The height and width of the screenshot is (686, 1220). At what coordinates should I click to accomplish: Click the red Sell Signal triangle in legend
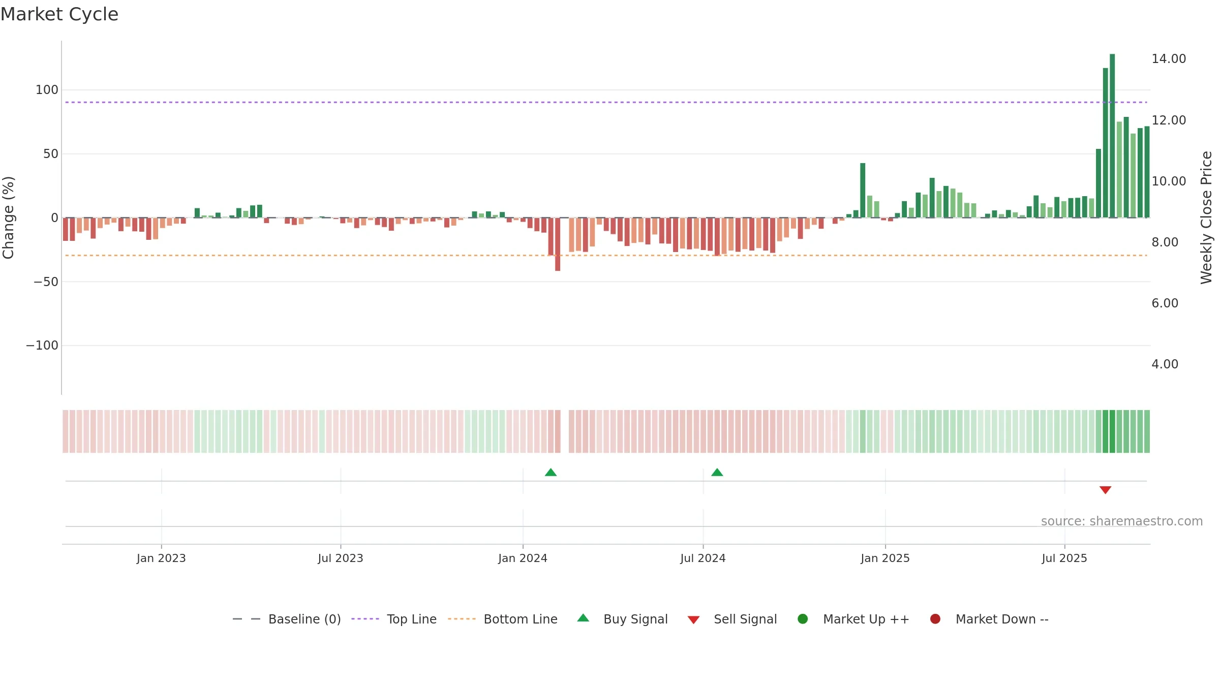693,620
